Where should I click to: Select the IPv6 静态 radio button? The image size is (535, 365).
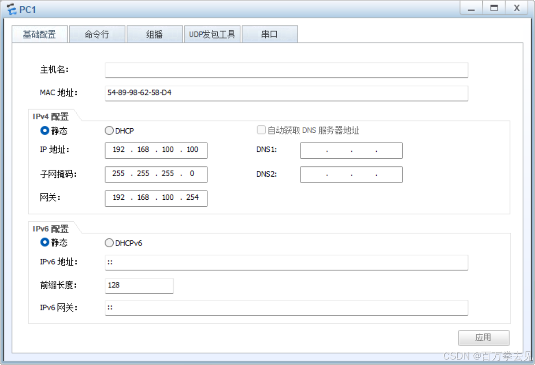(x=45, y=242)
